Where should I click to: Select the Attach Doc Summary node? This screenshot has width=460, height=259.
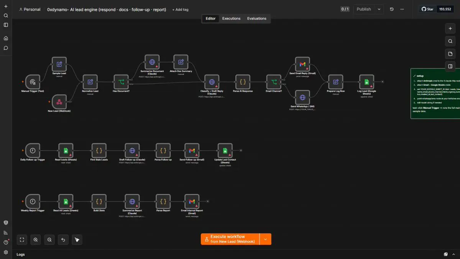(x=181, y=62)
